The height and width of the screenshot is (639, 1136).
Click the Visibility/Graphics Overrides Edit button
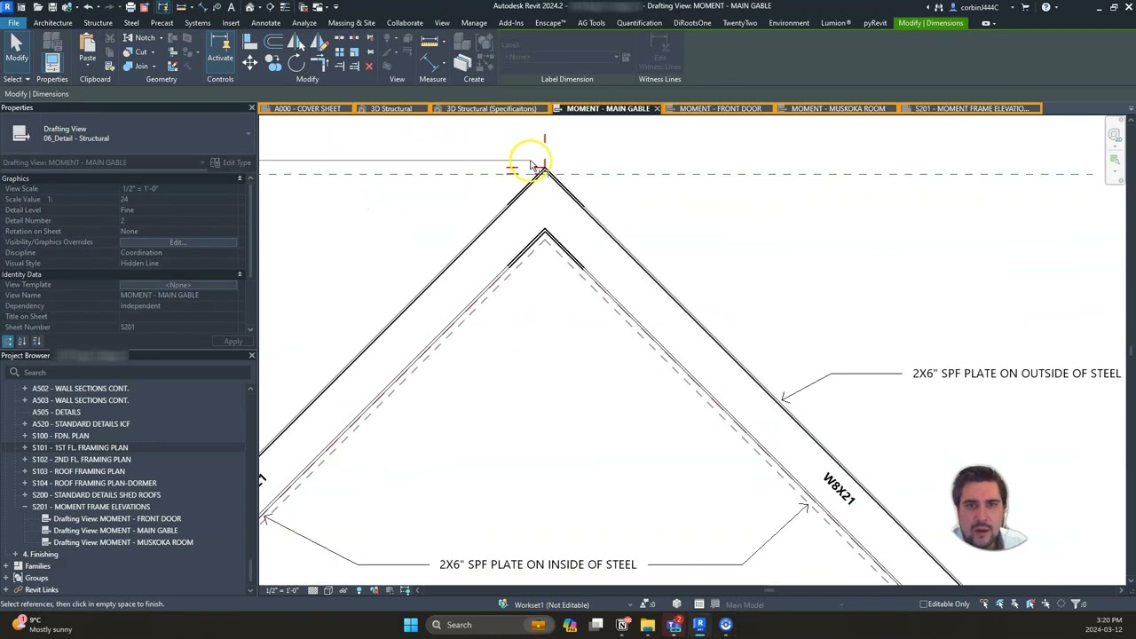point(178,242)
